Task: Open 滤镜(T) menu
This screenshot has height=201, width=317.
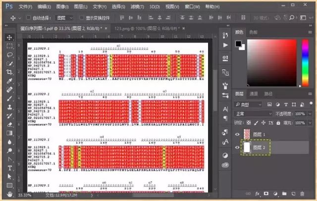Action: point(137,6)
